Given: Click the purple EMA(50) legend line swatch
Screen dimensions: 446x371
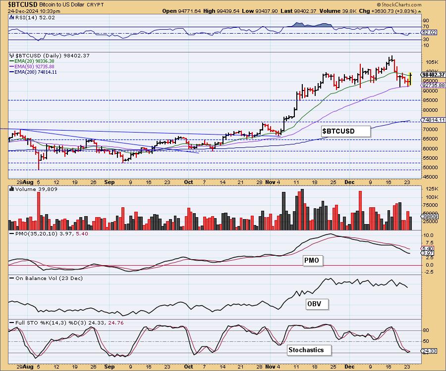Looking at the screenshot, I should pos(12,66).
